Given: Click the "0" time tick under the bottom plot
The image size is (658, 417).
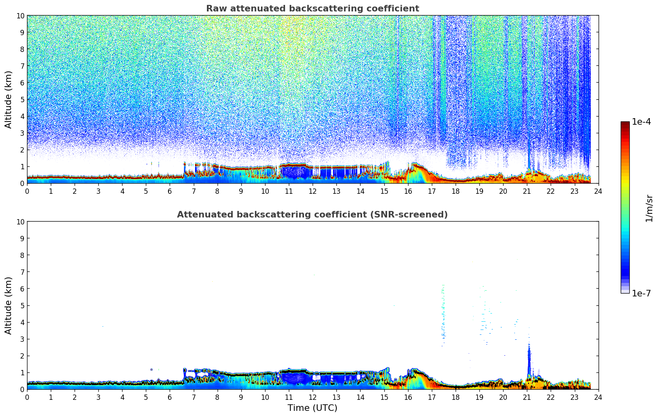Looking at the screenshot, I should click(x=27, y=397).
